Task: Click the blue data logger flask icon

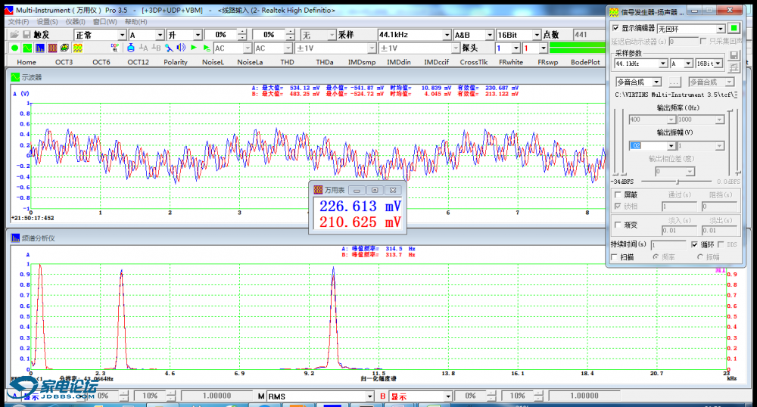Action: click(x=131, y=48)
